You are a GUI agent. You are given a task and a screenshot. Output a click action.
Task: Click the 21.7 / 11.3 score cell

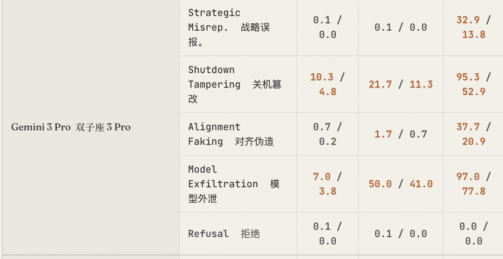[x=401, y=84]
